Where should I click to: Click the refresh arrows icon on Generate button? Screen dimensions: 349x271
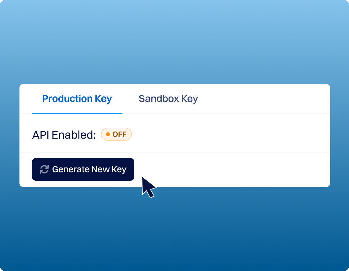click(x=44, y=169)
